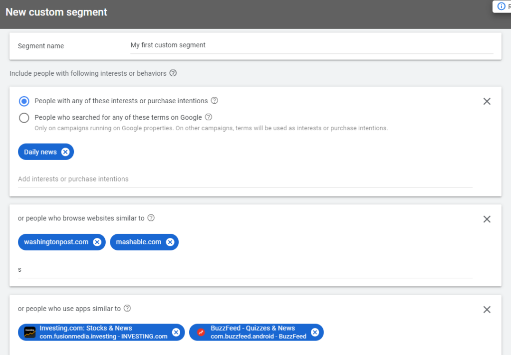This screenshot has height=355, width=511.
Task: Remove mashable.com chip from websites
Action: point(170,242)
